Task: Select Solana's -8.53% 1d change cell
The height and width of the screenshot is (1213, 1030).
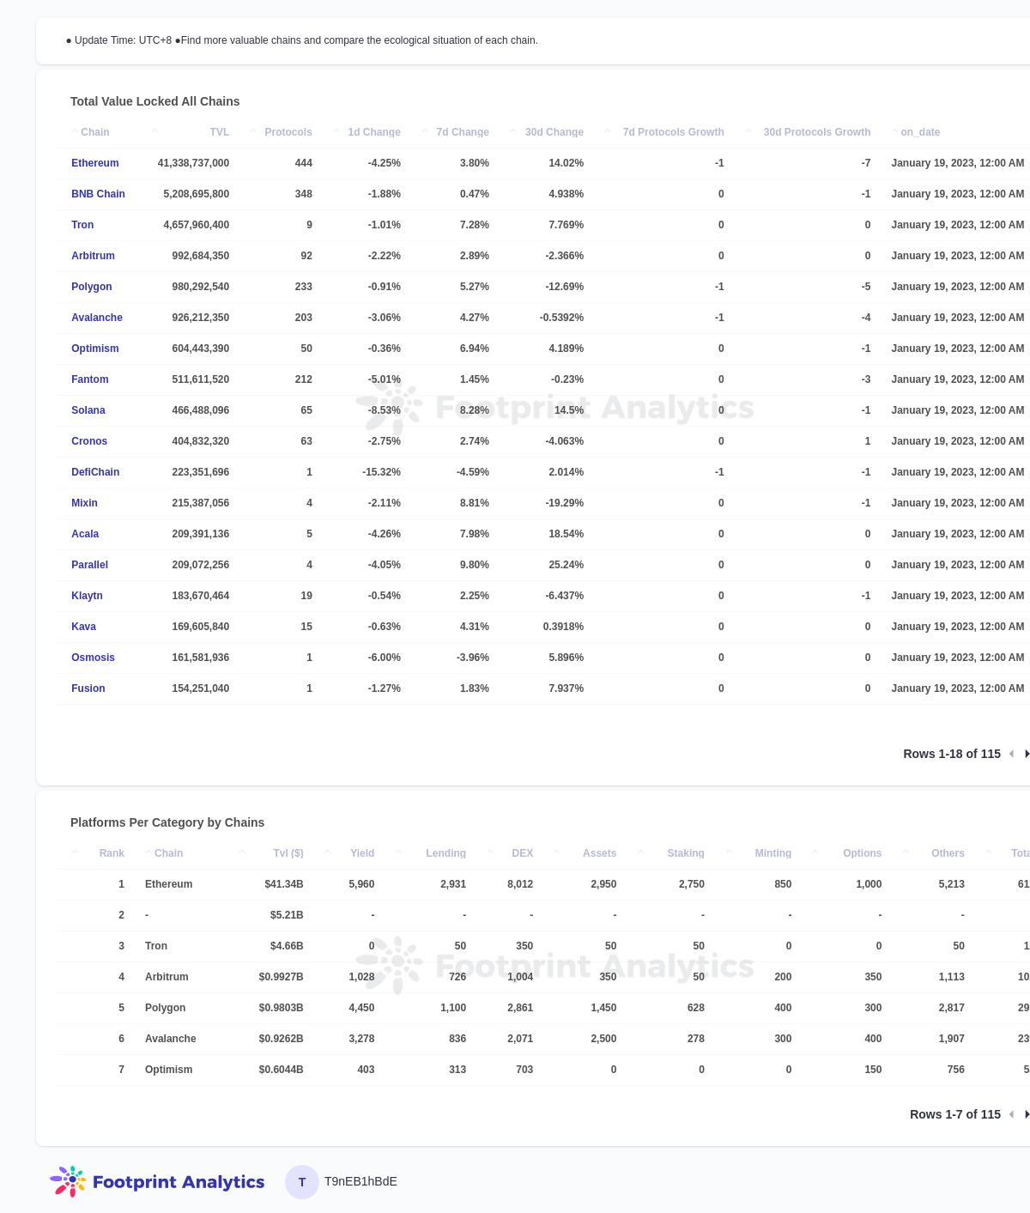Action: [x=385, y=410]
